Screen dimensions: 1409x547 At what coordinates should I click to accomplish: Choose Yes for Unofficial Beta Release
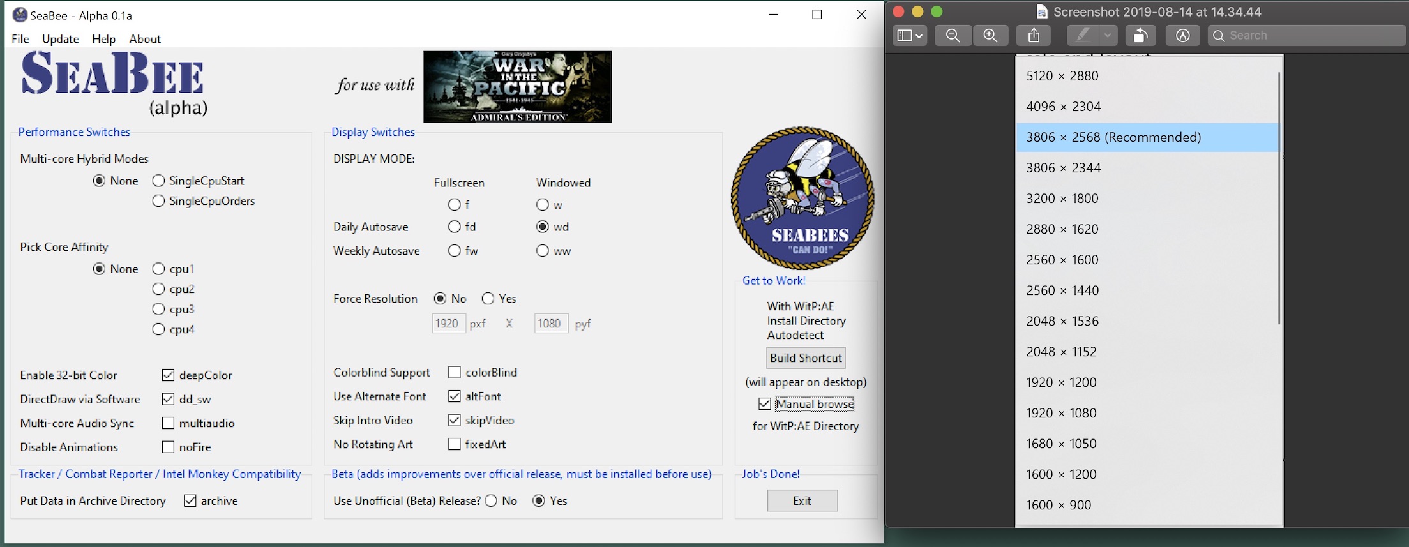click(x=550, y=501)
